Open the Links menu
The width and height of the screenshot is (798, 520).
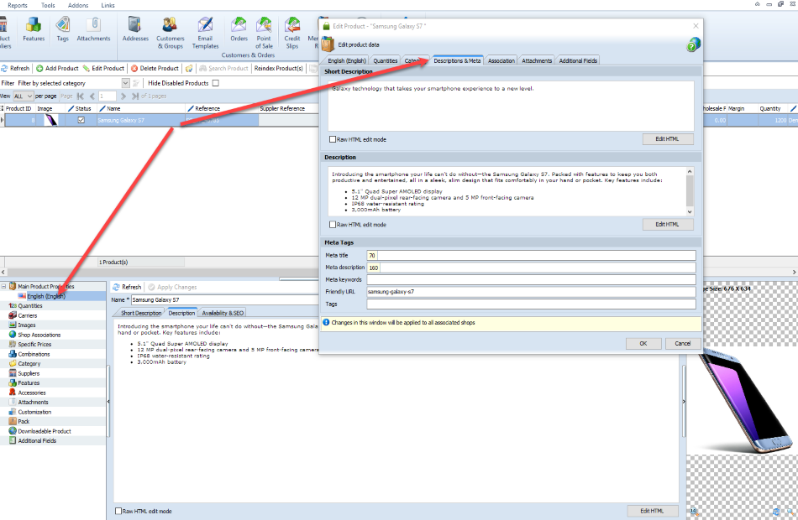click(x=108, y=5)
